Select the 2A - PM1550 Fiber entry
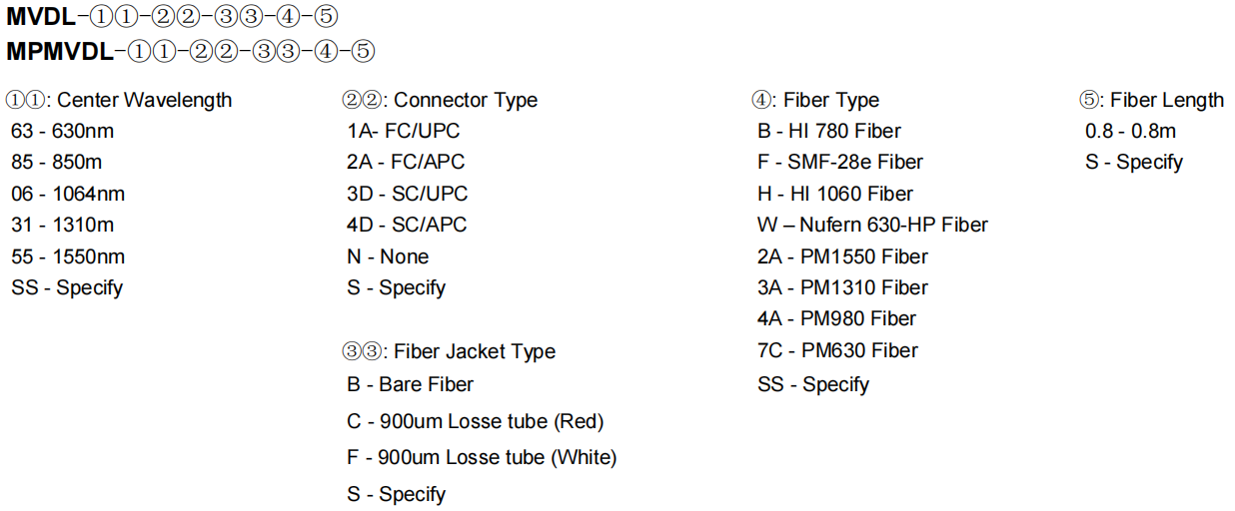Screen dimensions: 1235x511 point(842,256)
